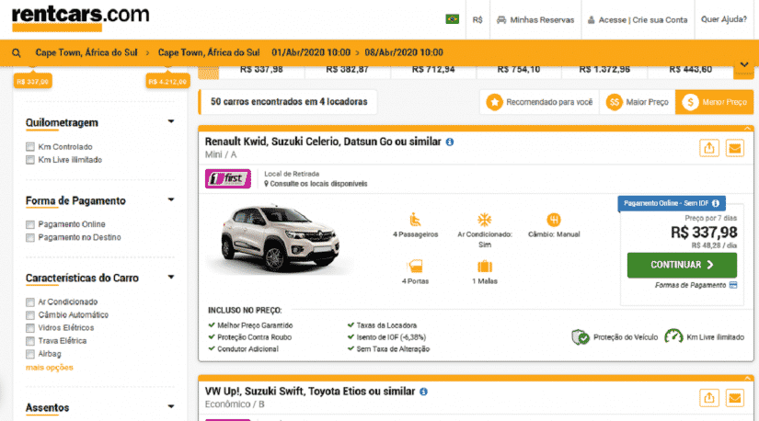Click the Pagamento Online Sem IOF info icon

pyautogui.click(x=716, y=203)
